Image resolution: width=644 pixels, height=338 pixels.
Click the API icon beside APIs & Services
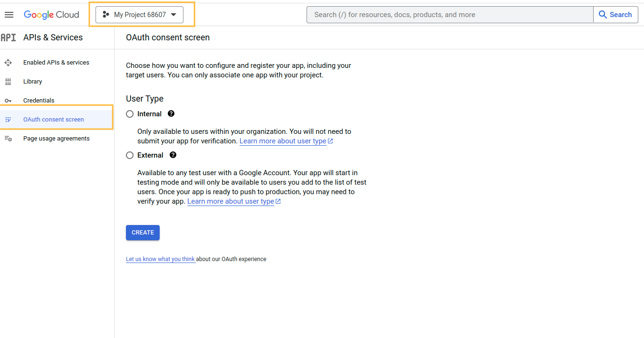[8, 38]
